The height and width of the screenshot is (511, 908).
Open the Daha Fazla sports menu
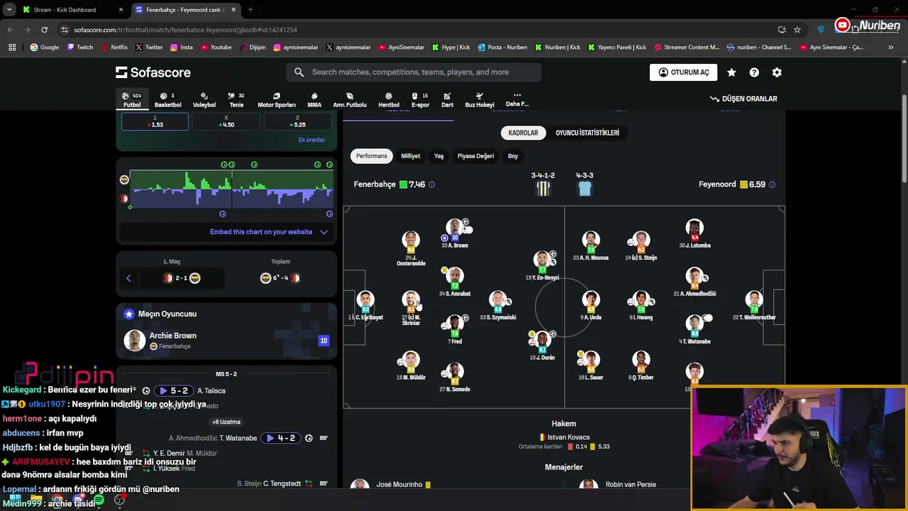(517, 99)
